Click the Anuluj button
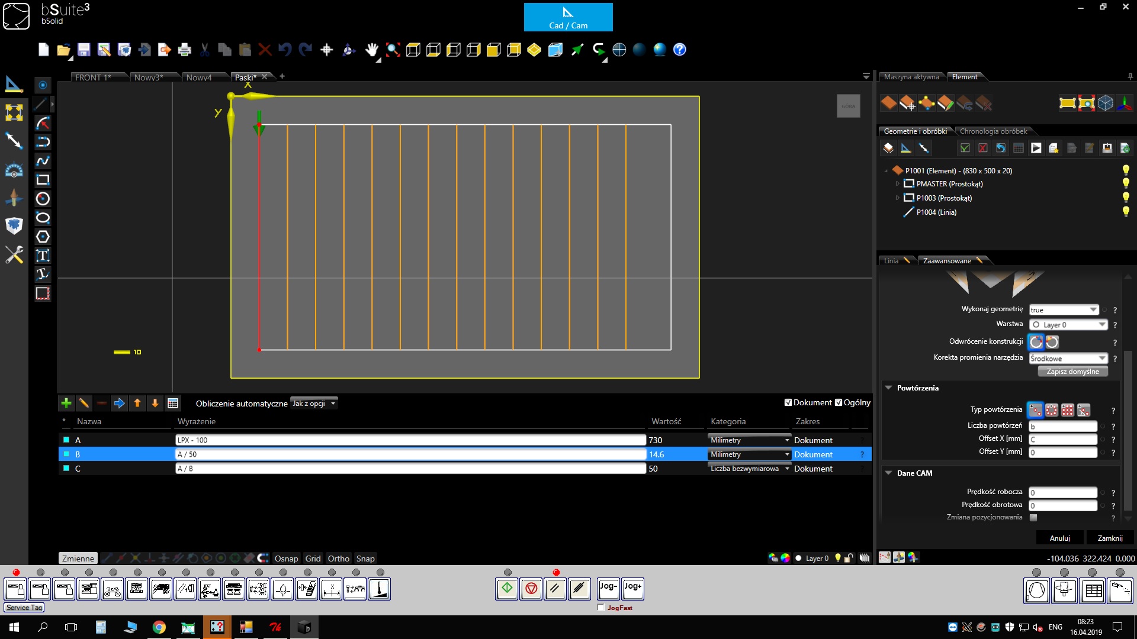This screenshot has height=639, width=1137. (1059, 538)
